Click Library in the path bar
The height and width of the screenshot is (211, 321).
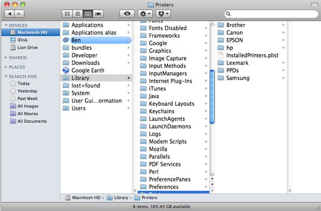120,198
